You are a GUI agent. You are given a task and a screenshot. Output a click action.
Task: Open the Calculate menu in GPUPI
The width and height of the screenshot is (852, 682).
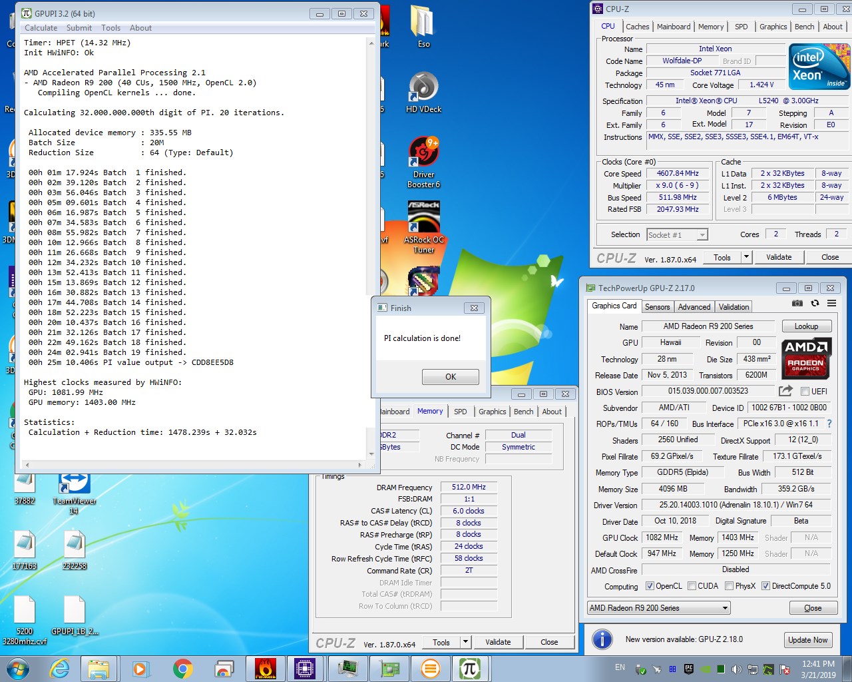(x=41, y=28)
